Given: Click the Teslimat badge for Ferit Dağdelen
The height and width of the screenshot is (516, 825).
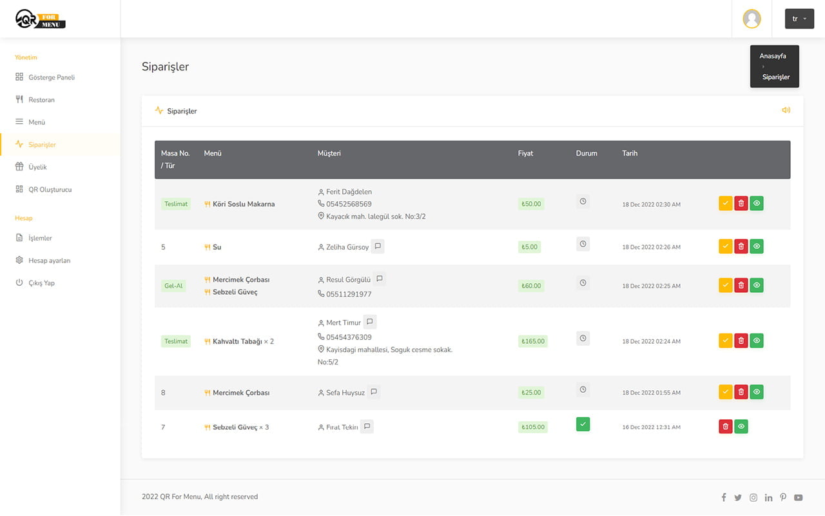Looking at the screenshot, I should pyautogui.click(x=176, y=204).
